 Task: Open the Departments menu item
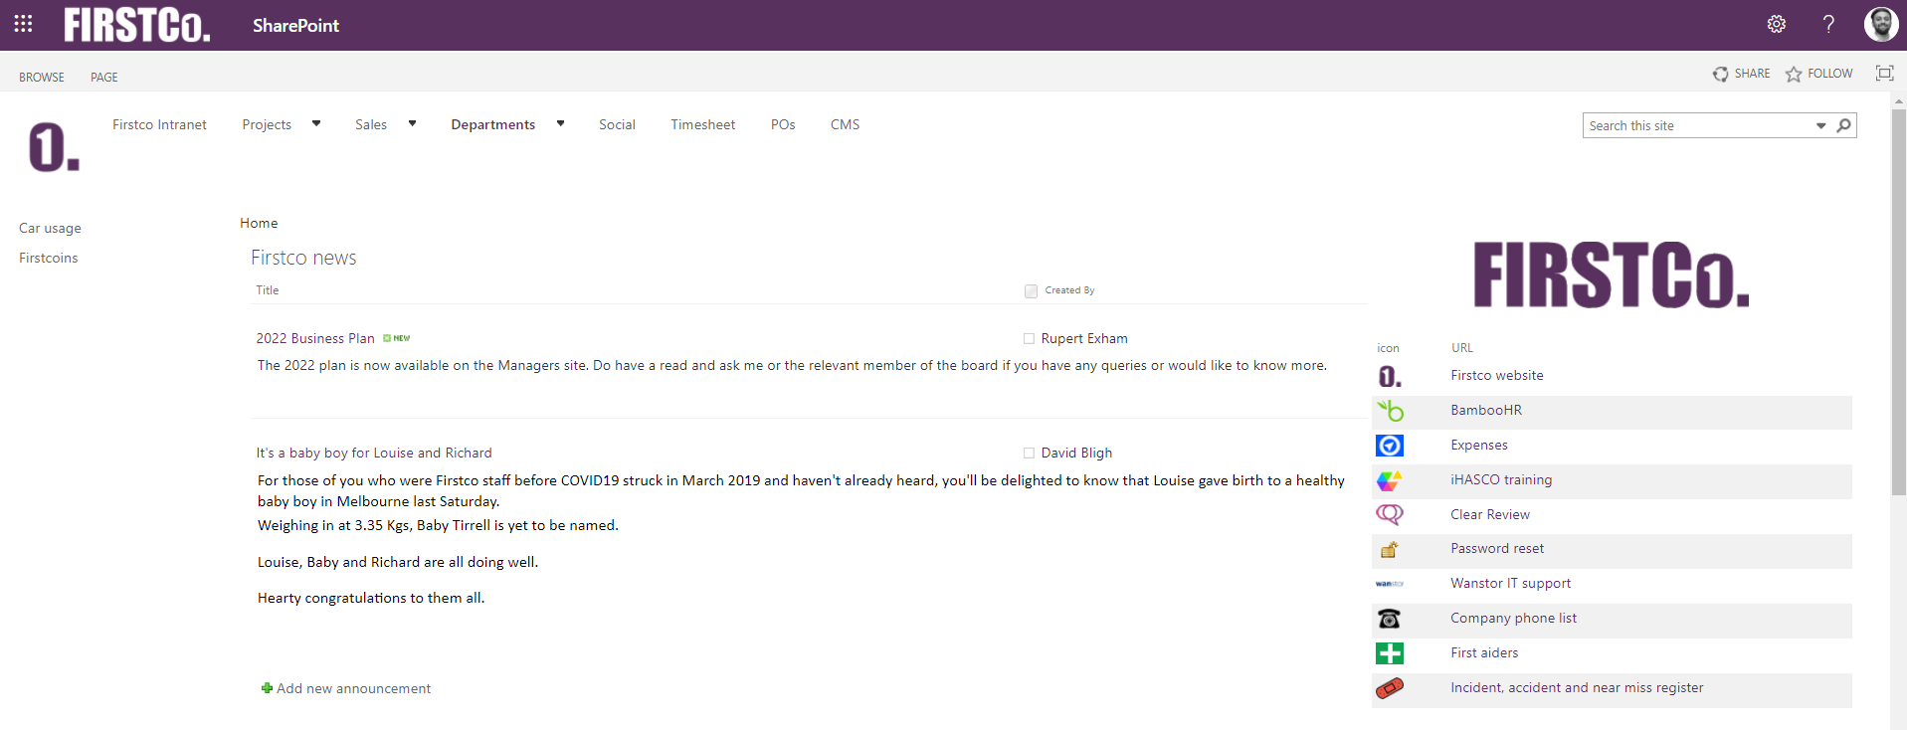(493, 124)
